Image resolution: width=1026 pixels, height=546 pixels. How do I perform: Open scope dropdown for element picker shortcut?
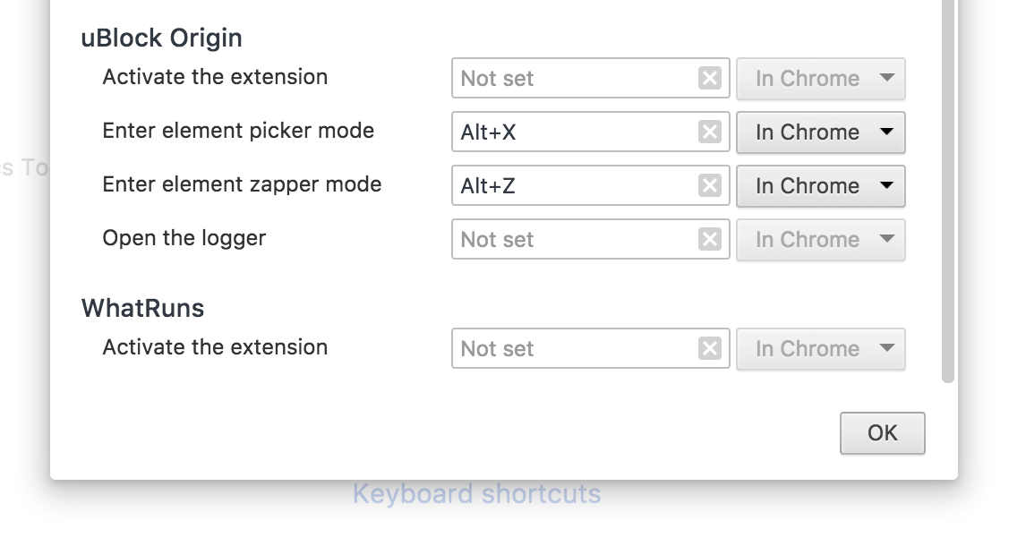tap(820, 132)
